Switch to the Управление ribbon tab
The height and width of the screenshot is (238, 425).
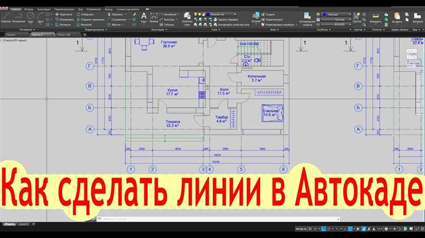pos(93,9)
